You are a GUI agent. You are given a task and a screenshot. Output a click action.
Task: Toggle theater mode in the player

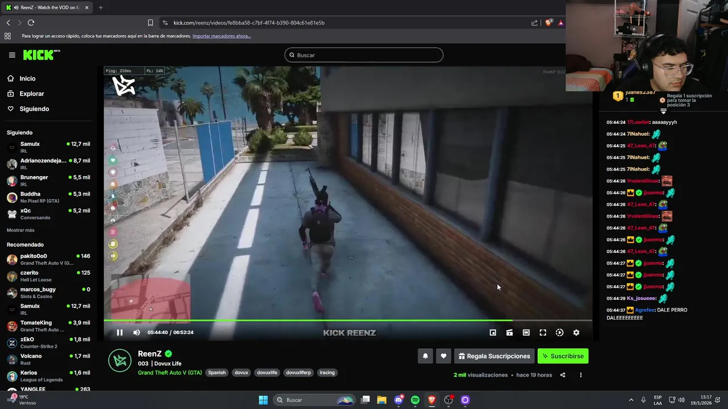[x=526, y=332]
